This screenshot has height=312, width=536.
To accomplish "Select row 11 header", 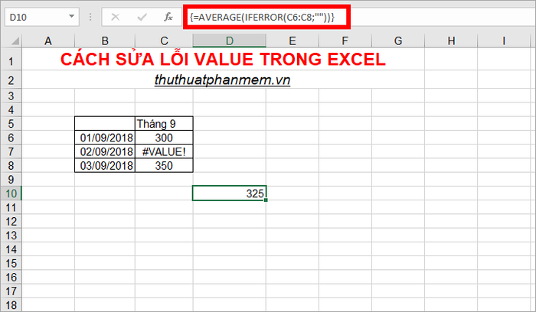I will coord(11,207).
